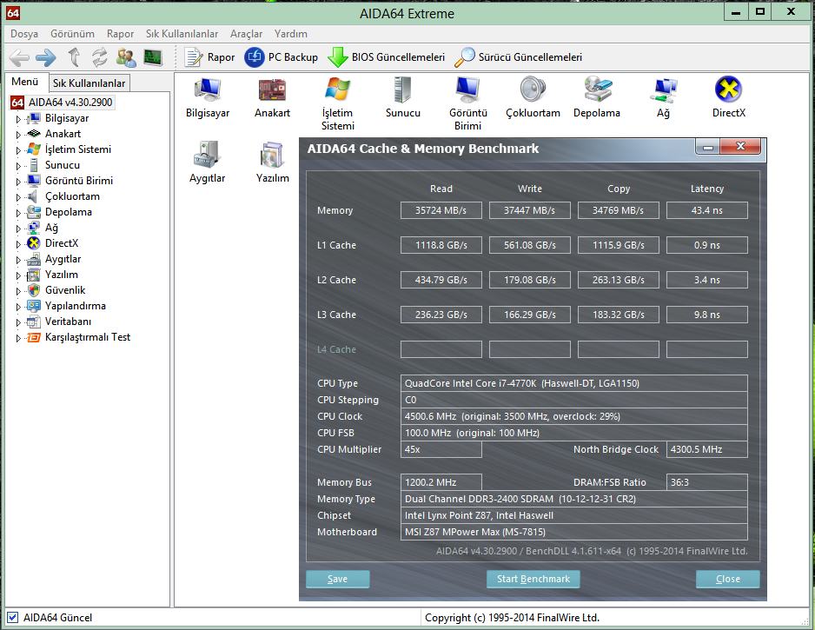The width and height of the screenshot is (815, 630).
Task: Click the system monitor graph toolbar icon
Action: tap(153, 57)
